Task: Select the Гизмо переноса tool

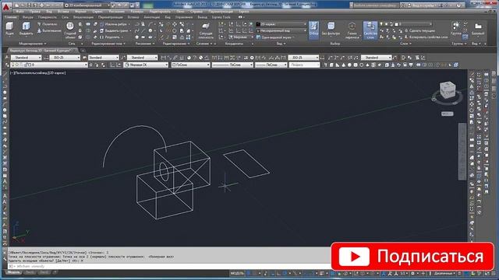Action: 352,30
